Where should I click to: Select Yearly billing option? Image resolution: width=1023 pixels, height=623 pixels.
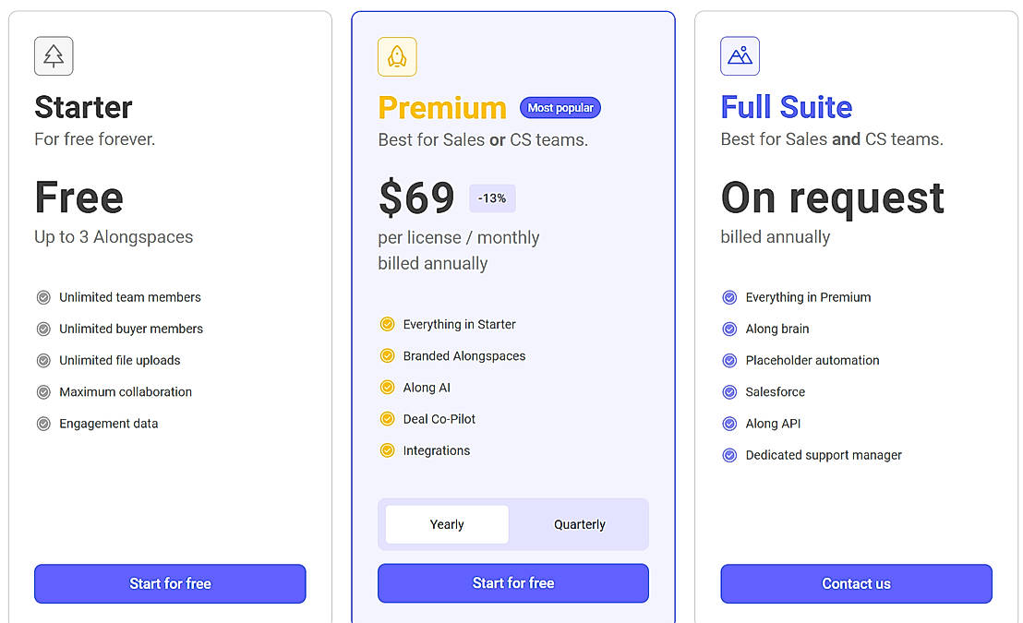[x=447, y=524]
